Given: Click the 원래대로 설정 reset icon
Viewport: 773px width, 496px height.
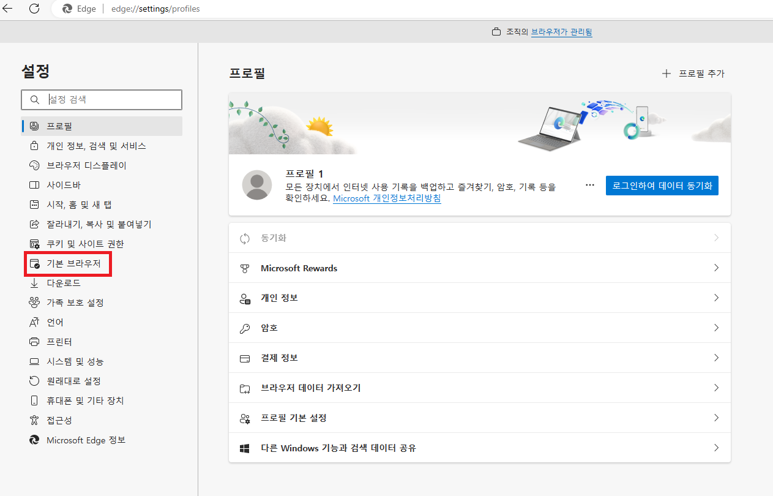Looking at the screenshot, I should [34, 381].
